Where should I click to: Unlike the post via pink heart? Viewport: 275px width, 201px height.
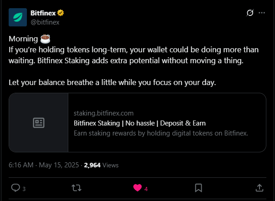point(137,188)
